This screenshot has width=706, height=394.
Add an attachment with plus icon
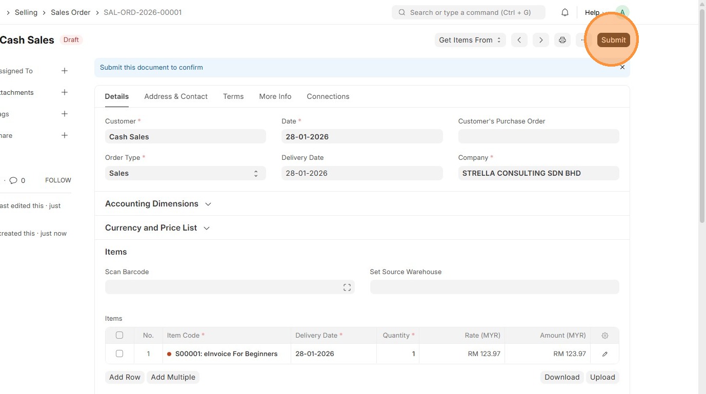point(65,92)
